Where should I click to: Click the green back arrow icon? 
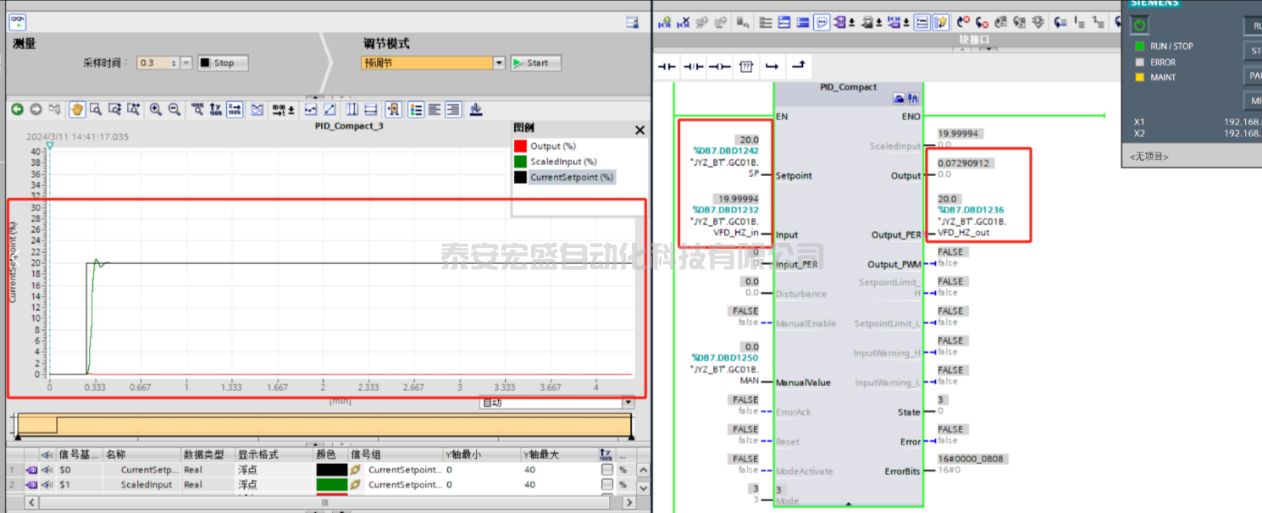[x=17, y=109]
